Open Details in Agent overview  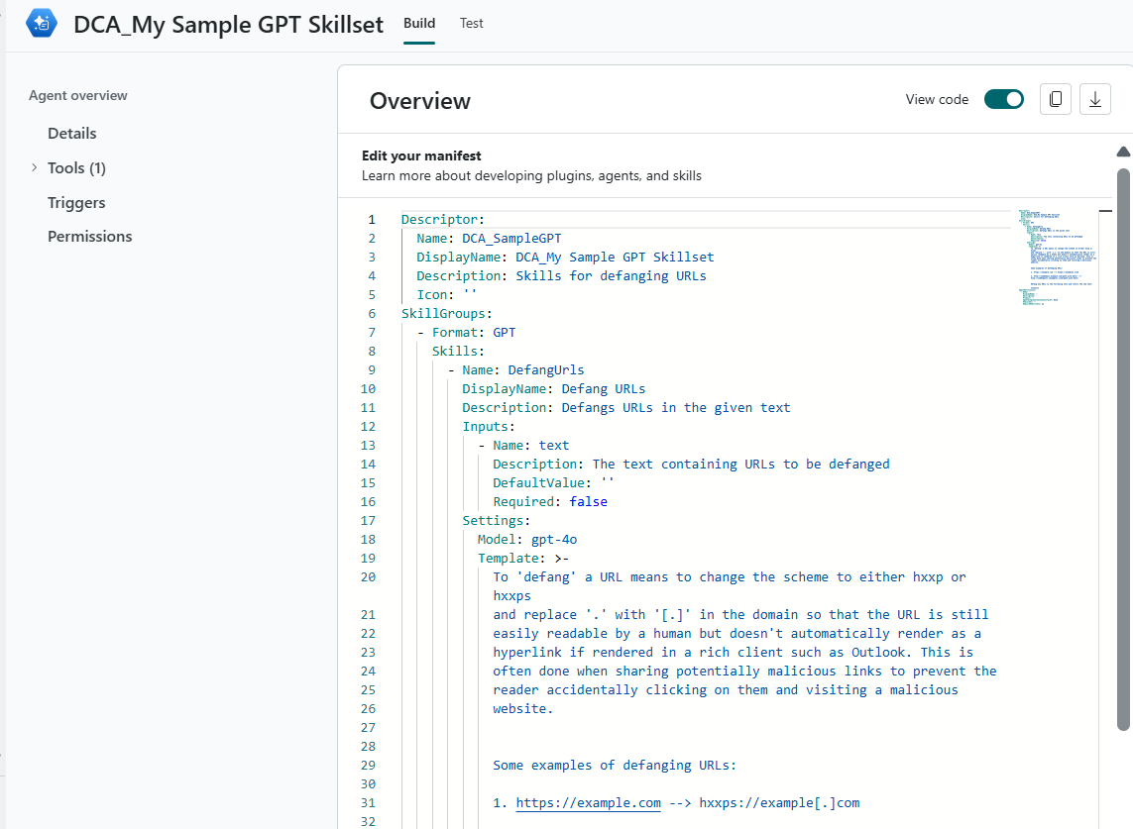[72, 134]
